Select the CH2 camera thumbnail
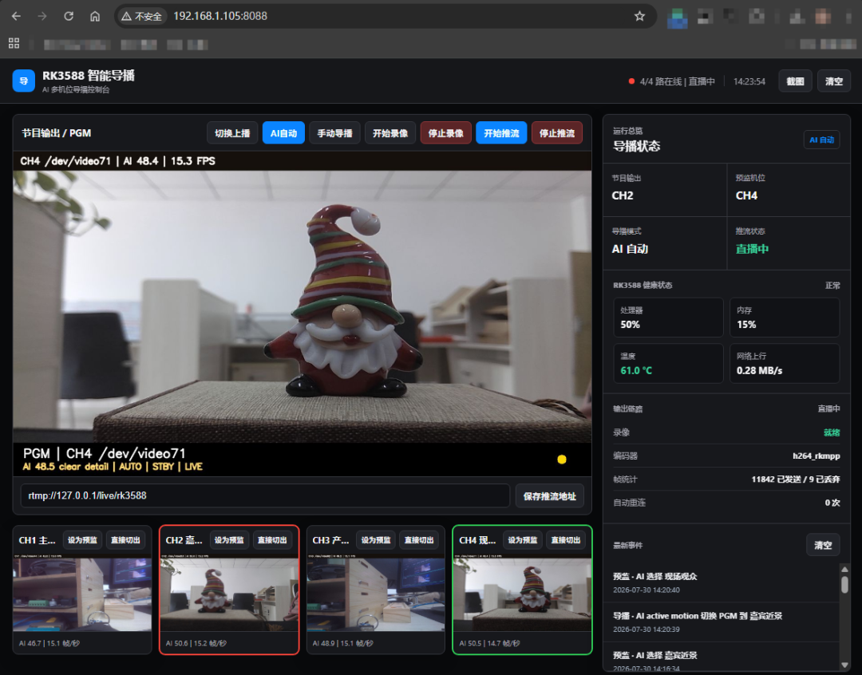Image resolution: width=862 pixels, height=675 pixels. tap(229, 593)
